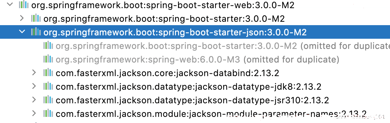The width and height of the screenshot is (390, 123).
Task: Collapse the spring-boot-starter-json:3.0.0-M2 node
Action: tap(22, 32)
